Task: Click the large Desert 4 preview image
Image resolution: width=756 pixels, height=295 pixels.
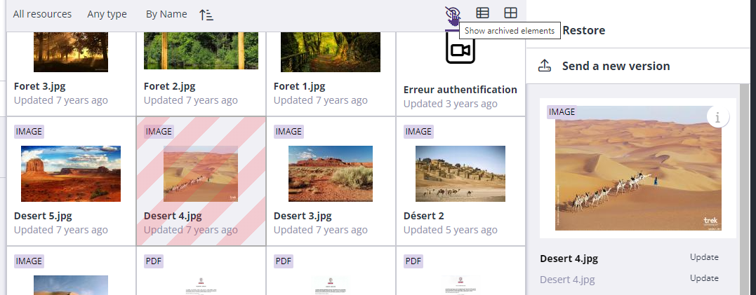Action: (637, 168)
